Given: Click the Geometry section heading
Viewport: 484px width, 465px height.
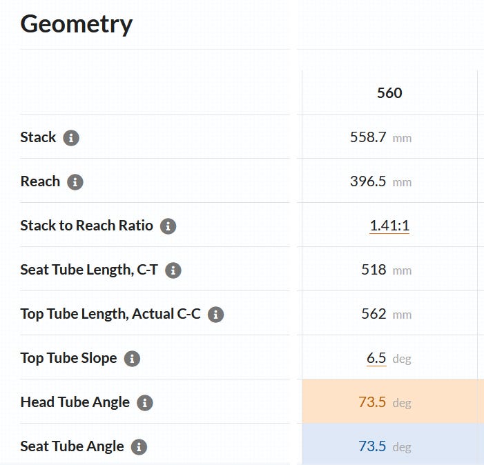Looking at the screenshot, I should click(77, 24).
